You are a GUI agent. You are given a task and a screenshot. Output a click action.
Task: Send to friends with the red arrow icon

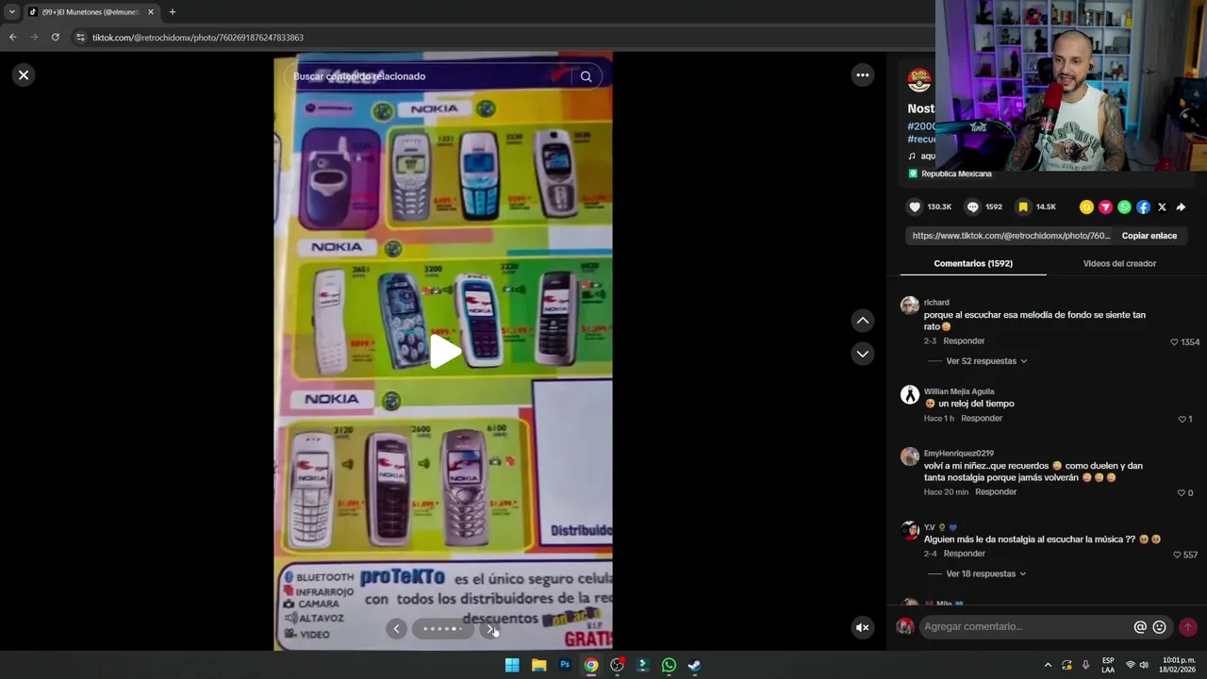click(x=1105, y=207)
